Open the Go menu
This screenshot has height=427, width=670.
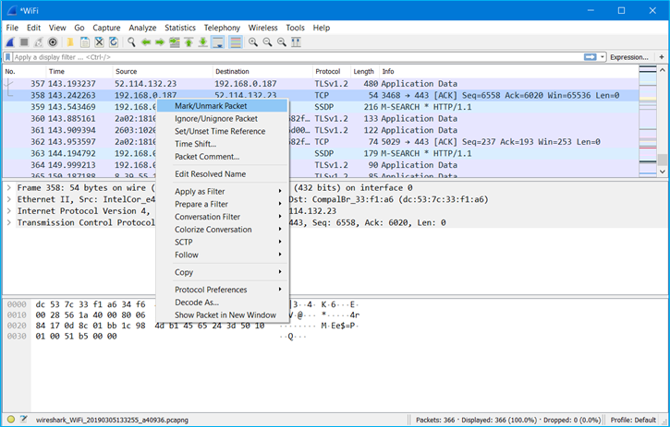79,28
